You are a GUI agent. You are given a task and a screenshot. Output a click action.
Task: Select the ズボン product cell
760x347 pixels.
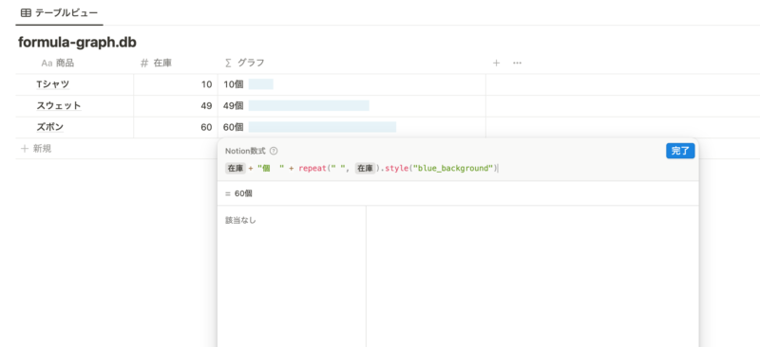(x=75, y=127)
